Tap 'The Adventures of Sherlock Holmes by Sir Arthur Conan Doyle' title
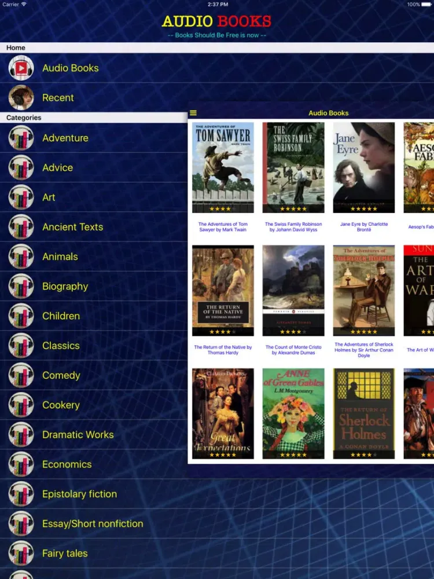This screenshot has height=579, width=434. click(x=364, y=350)
